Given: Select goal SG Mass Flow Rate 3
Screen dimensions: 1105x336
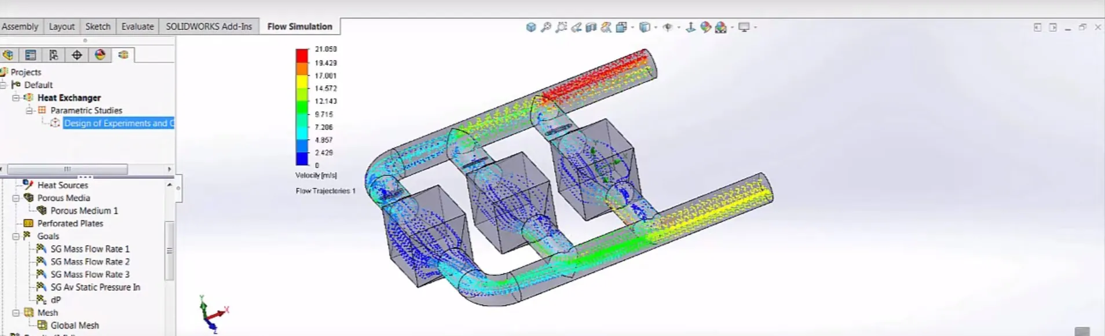Looking at the screenshot, I should tap(90, 275).
